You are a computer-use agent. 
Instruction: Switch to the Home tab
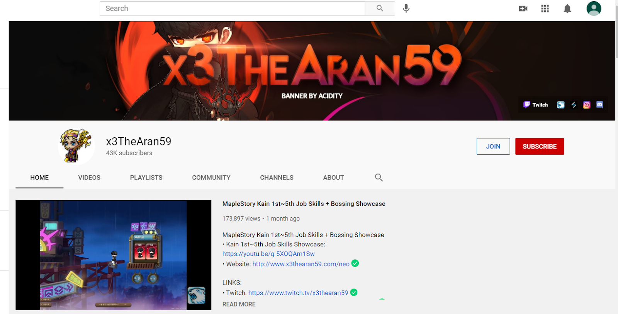pyautogui.click(x=39, y=177)
